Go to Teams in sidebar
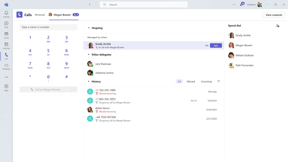This screenshot has width=288, height=162. [x=6, y=35]
